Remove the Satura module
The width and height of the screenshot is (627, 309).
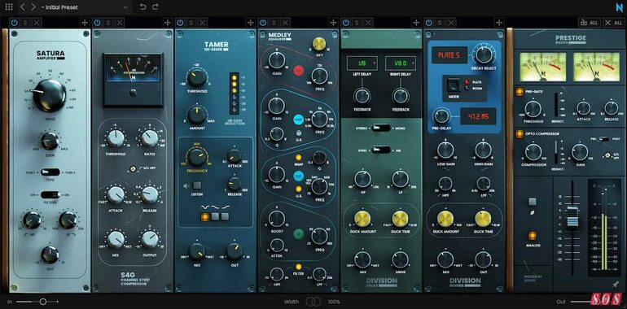37,23
